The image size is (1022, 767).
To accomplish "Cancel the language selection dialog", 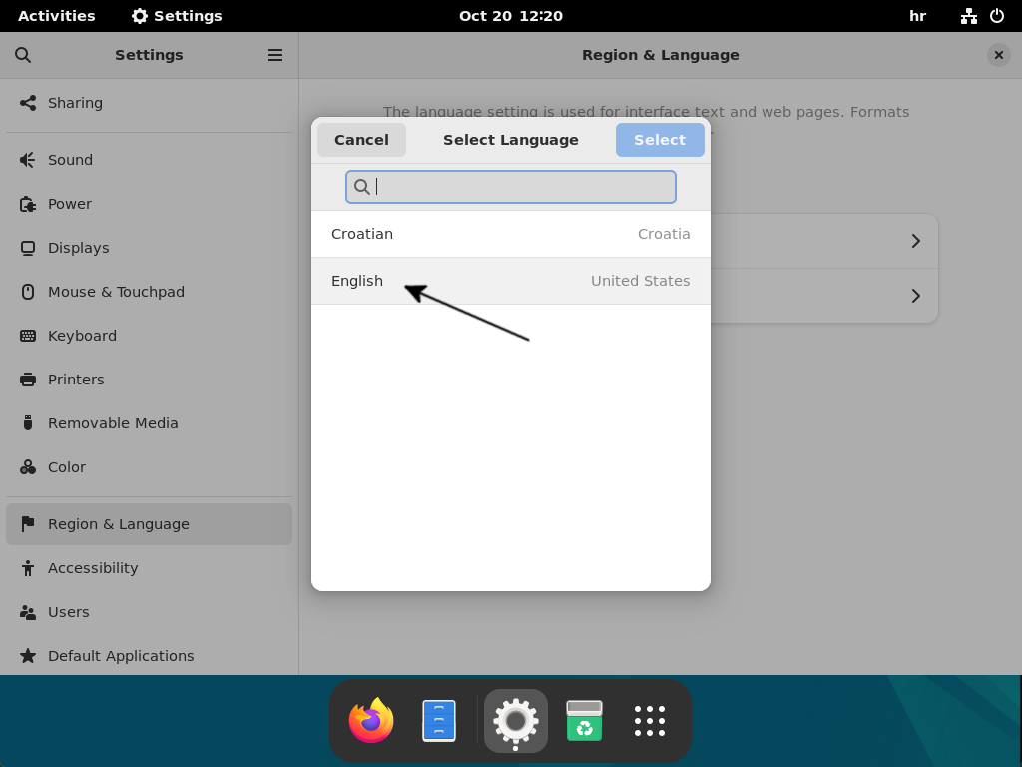I will pos(361,140).
